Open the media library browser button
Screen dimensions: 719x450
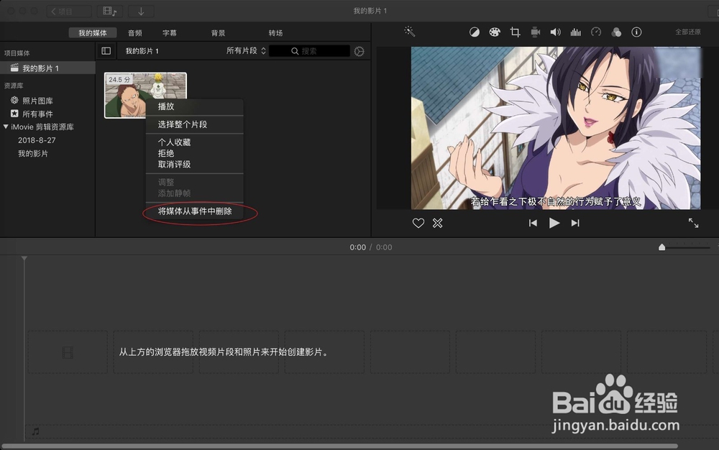click(x=109, y=12)
